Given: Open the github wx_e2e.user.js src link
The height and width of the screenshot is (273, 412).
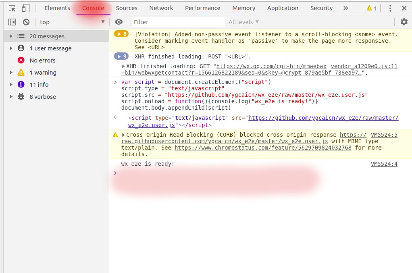Looking at the screenshot, I should pos(263,121).
